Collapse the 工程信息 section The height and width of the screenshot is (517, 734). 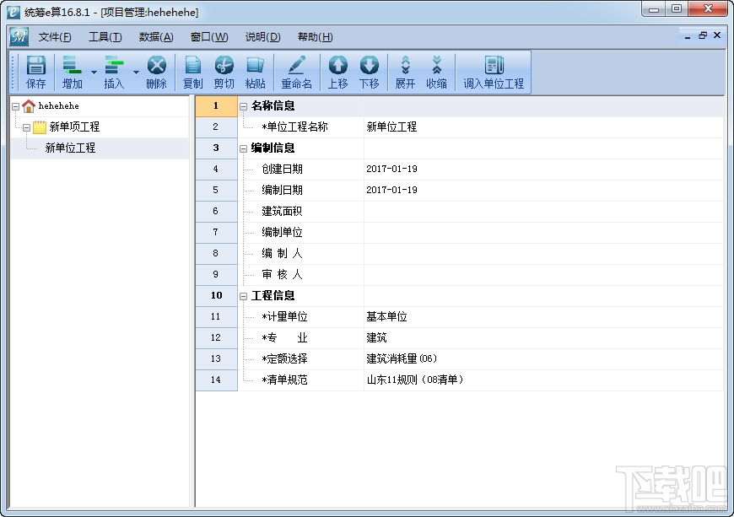[244, 296]
